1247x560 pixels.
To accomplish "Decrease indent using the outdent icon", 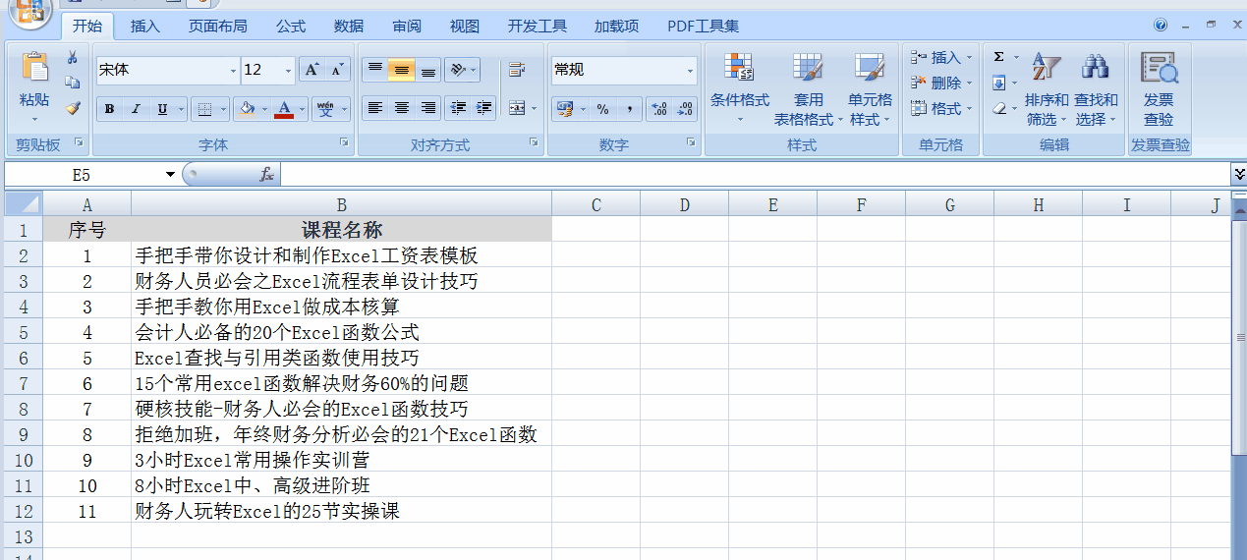I will coord(457,108).
